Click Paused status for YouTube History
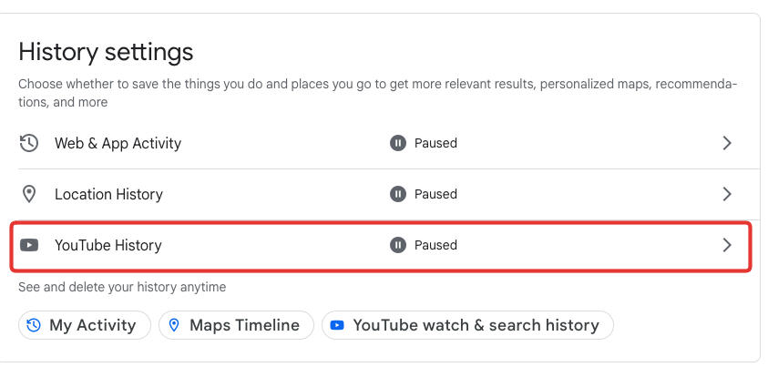Viewport: 768px width, 367px height. pos(435,245)
